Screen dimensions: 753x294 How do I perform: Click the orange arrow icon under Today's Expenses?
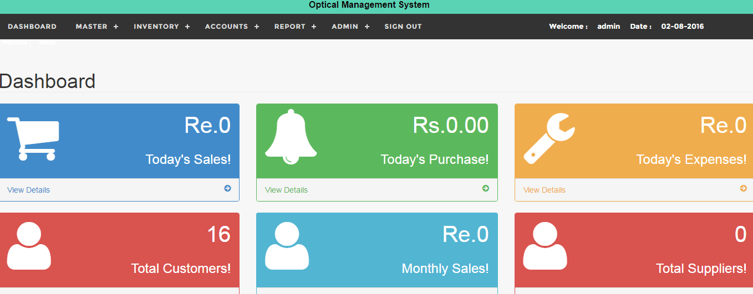click(x=744, y=189)
